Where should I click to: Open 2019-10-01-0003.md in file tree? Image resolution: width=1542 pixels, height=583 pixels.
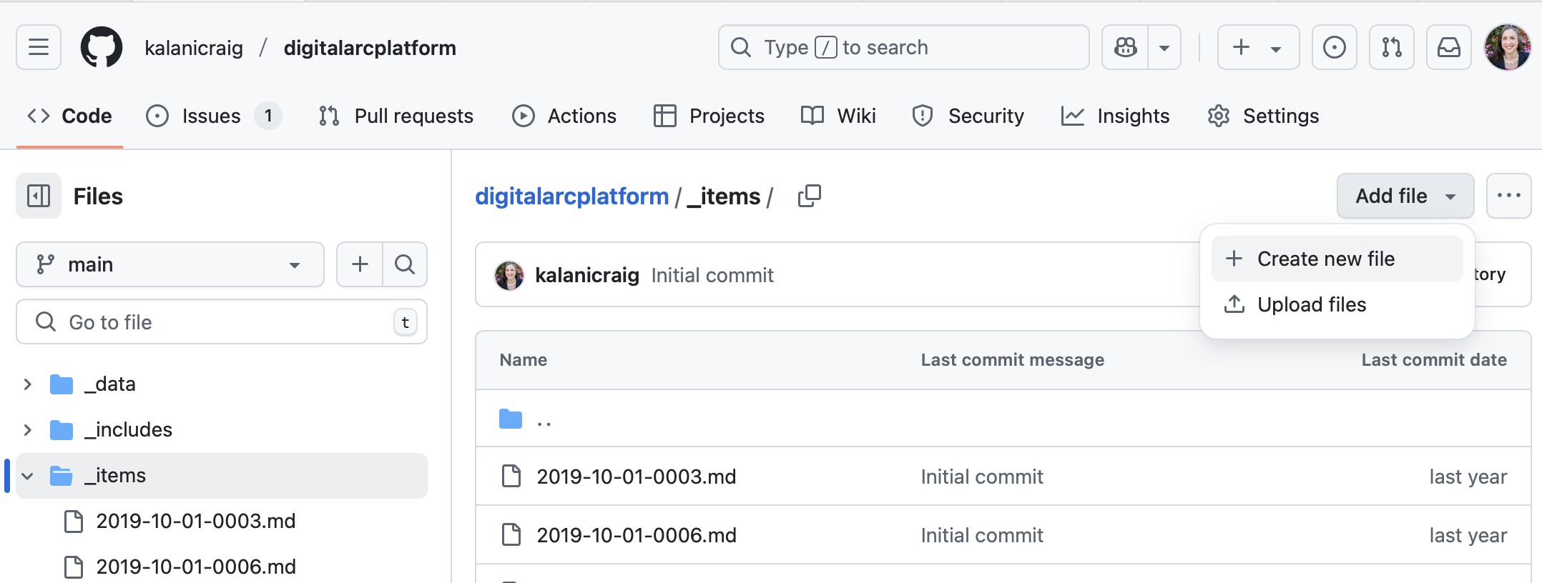(196, 522)
